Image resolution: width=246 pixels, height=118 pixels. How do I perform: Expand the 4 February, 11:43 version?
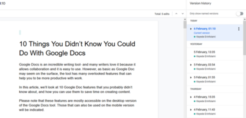click(x=191, y=110)
